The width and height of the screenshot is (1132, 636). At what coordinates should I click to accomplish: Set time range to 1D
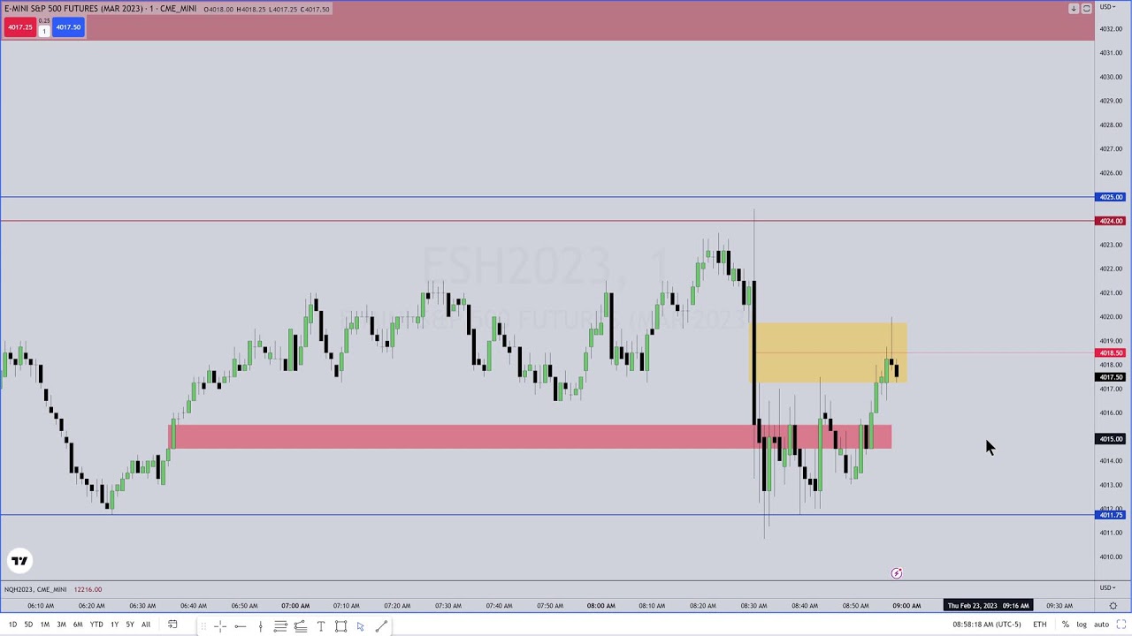coord(12,625)
